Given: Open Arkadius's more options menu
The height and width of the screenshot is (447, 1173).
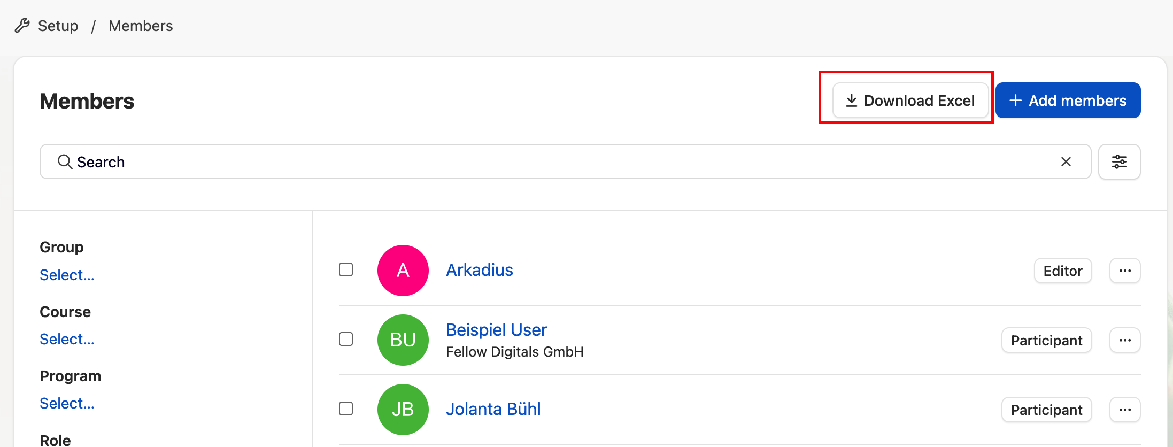Looking at the screenshot, I should click(1125, 271).
